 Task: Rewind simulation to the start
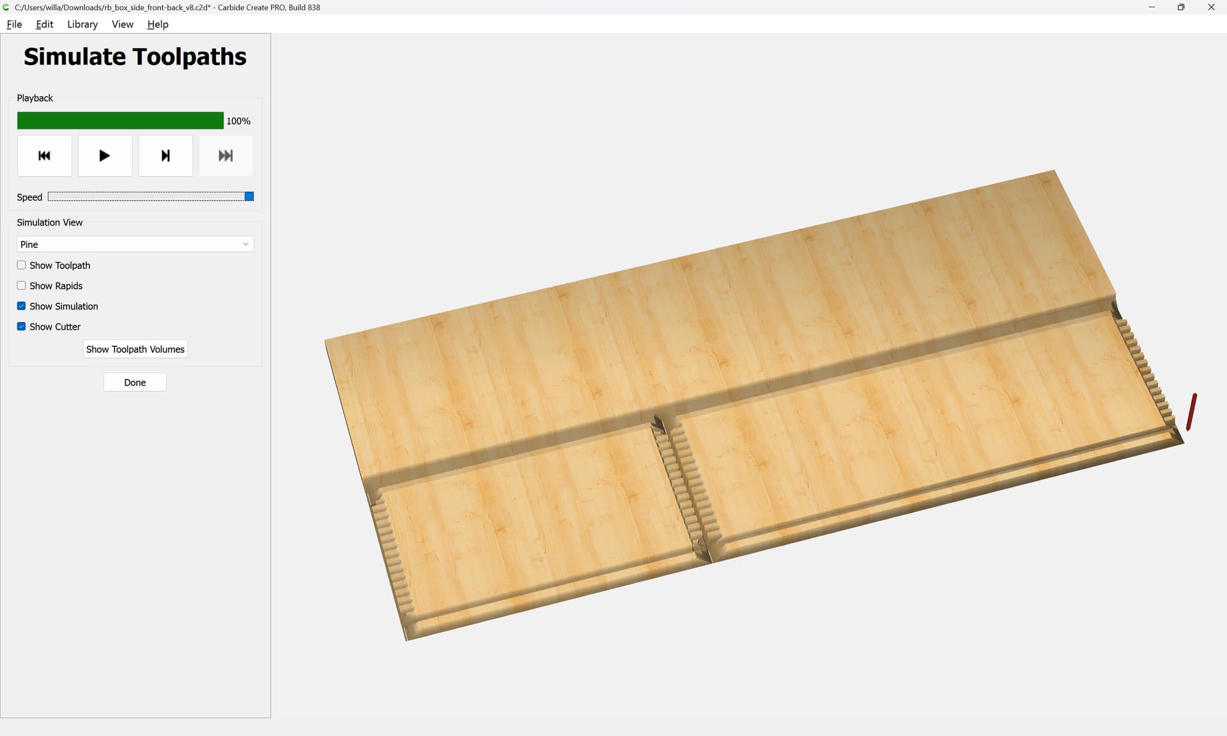[44, 156]
